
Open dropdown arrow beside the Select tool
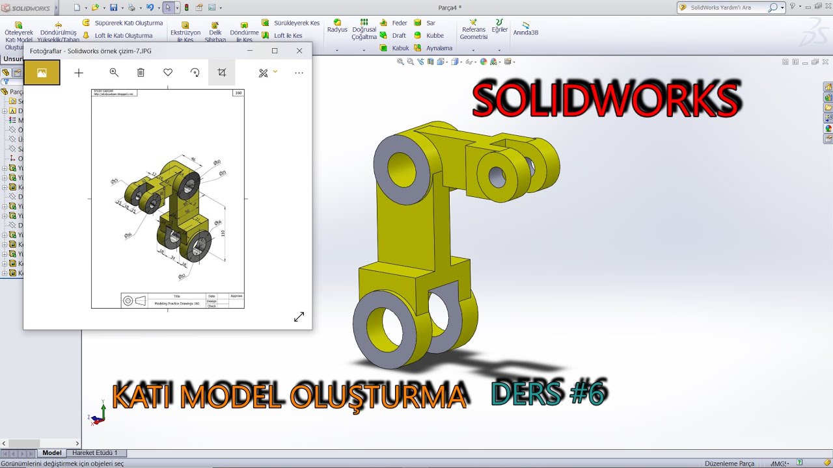point(177,8)
